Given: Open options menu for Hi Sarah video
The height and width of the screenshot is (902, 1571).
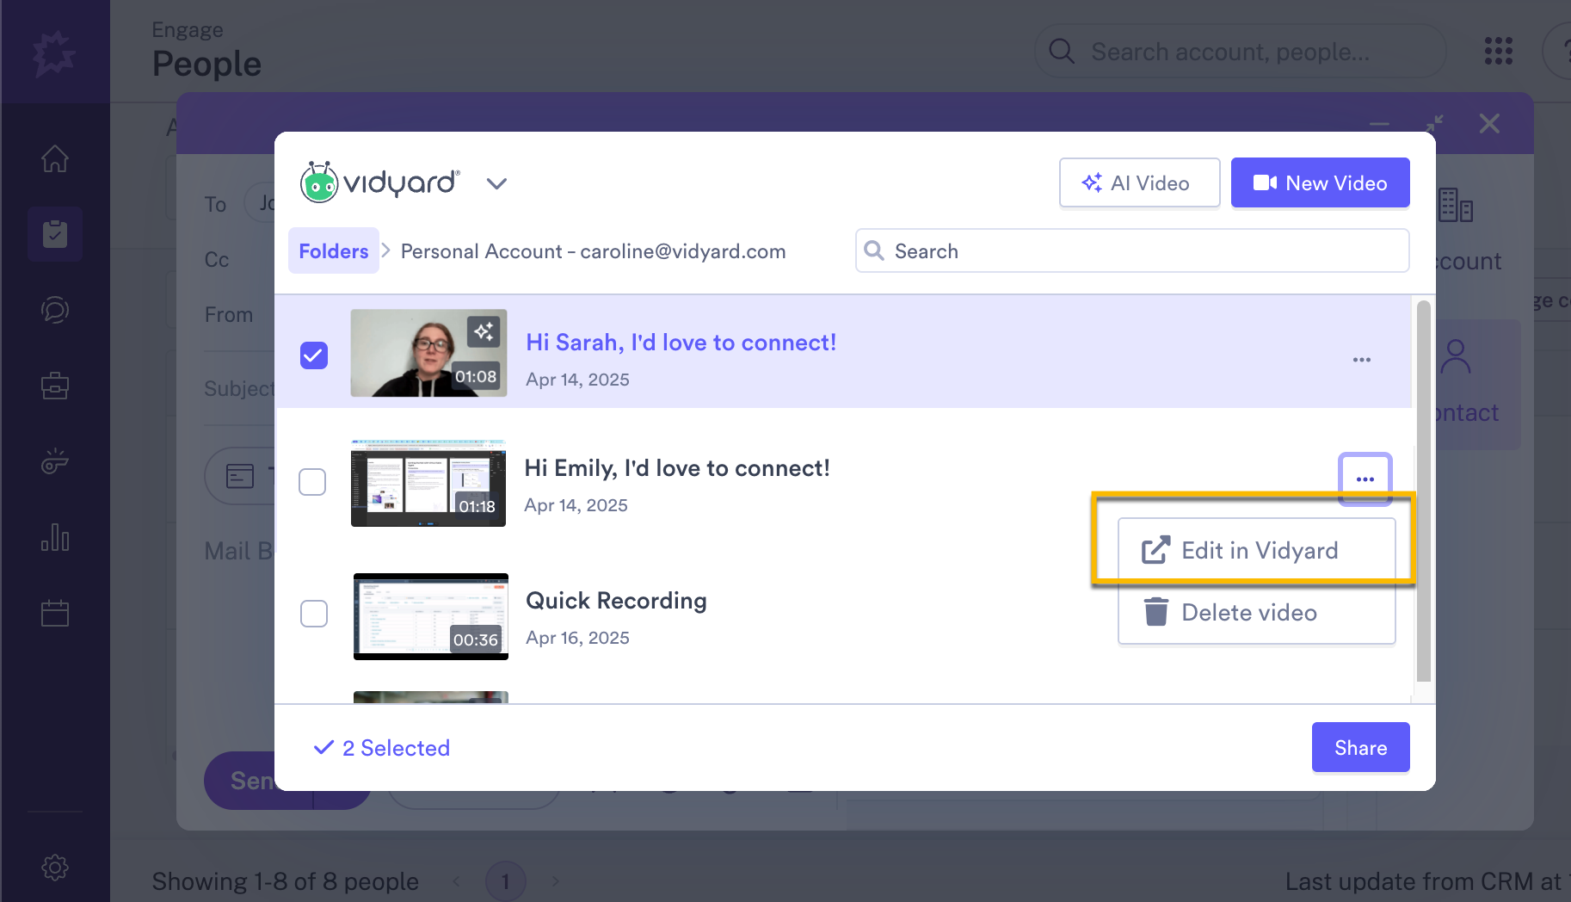Looking at the screenshot, I should [x=1361, y=360].
